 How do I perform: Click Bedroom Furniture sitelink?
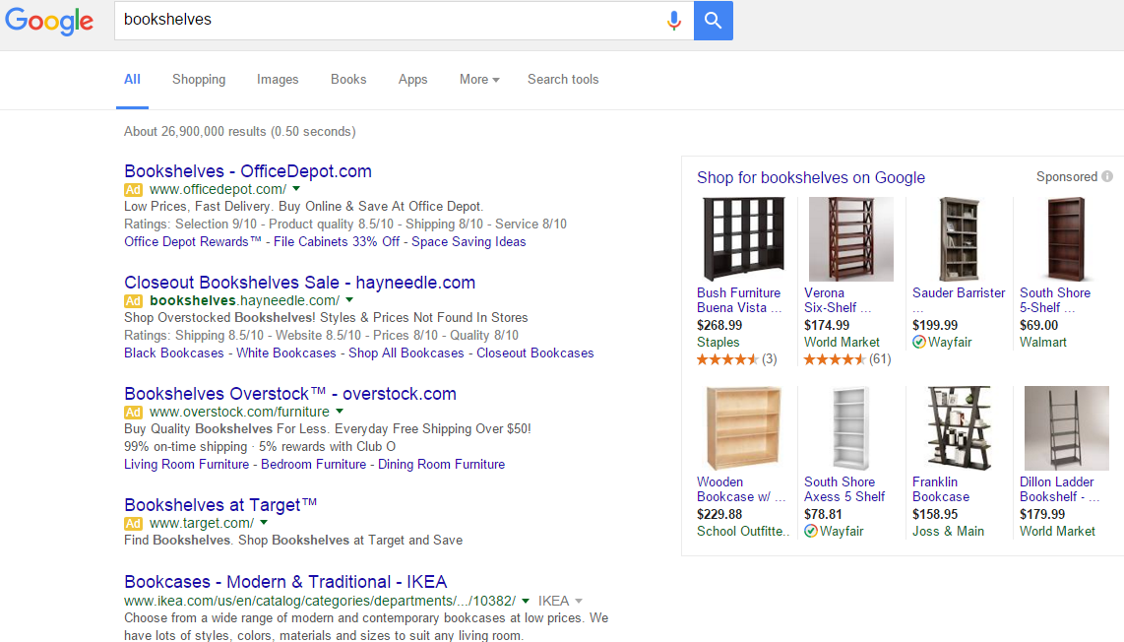(x=313, y=464)
